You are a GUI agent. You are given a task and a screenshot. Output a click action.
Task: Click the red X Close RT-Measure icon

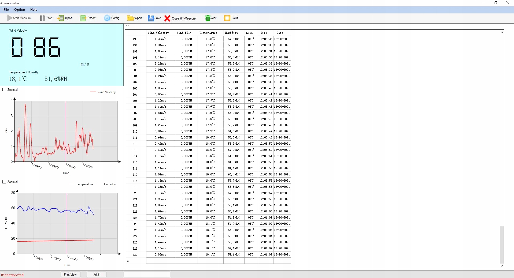click(167, 18)
